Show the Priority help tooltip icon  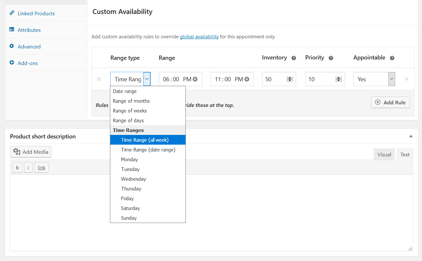click(331, 58)
